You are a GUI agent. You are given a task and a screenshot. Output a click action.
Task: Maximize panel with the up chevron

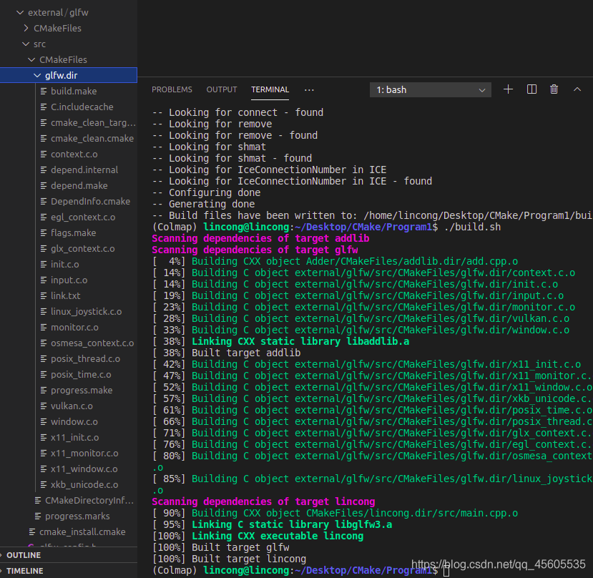click(577, 89)
